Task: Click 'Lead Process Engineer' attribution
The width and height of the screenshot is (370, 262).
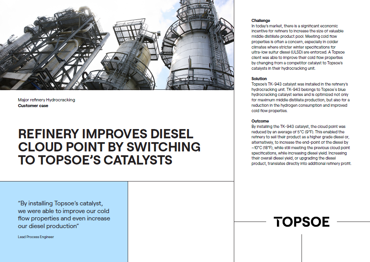Action: [36, 237]
